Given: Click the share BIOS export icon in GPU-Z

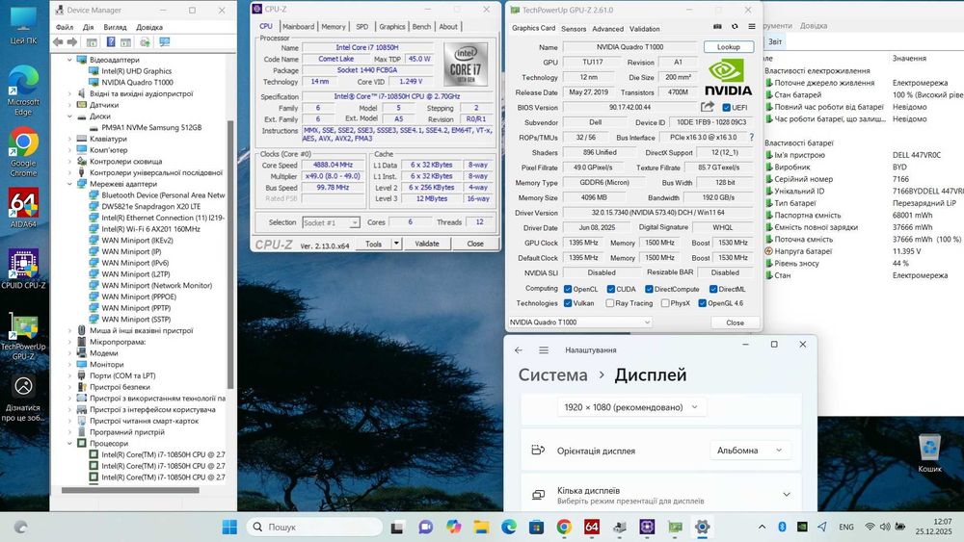Looking at the screenshot, I should [x=708, y=107].
